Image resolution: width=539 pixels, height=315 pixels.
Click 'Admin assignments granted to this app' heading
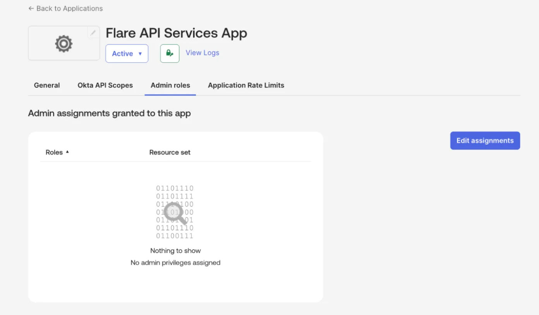pos(110,113)
